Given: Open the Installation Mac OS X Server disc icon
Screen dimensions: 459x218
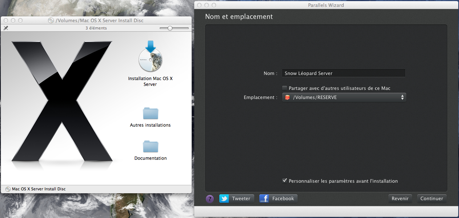Looking at the screenshot, I should point(151,57).
